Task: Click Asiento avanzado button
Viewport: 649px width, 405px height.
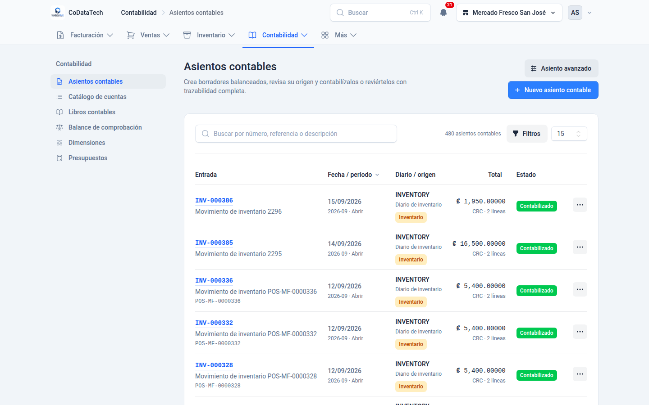Action: tap(562, 68)
